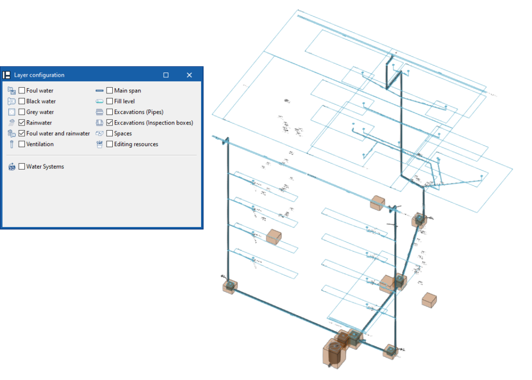Select the Grey water layer icon
Image resolution: width=532 pixels, height=380 pixels.
coord(11,111)
